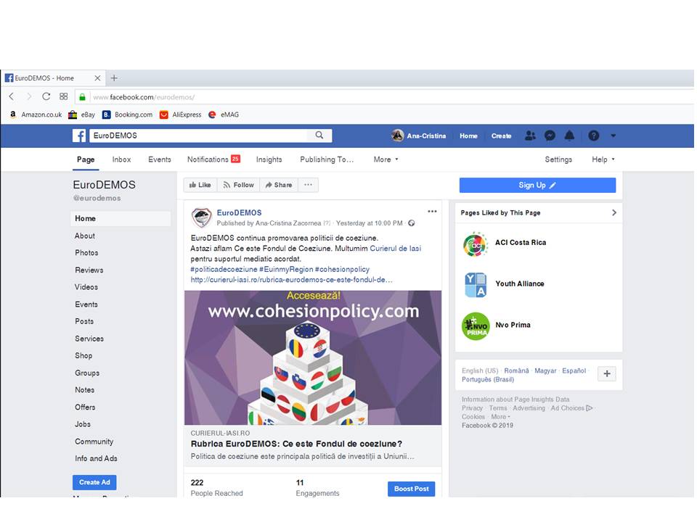The width and height of the screenshot is (697, 522).
Task: Click the search magnifier icon
Action: point(319,136)
